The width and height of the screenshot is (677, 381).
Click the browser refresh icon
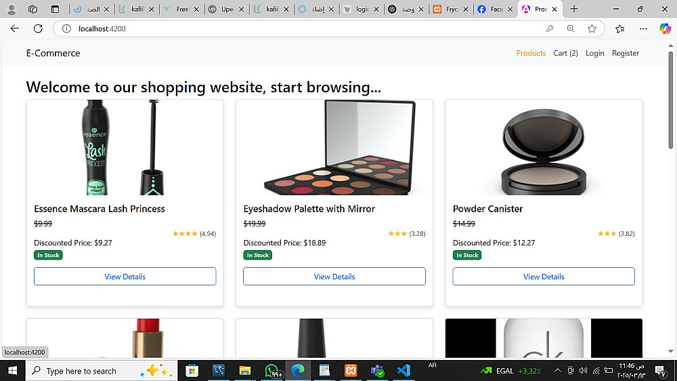tap(38, 28)
